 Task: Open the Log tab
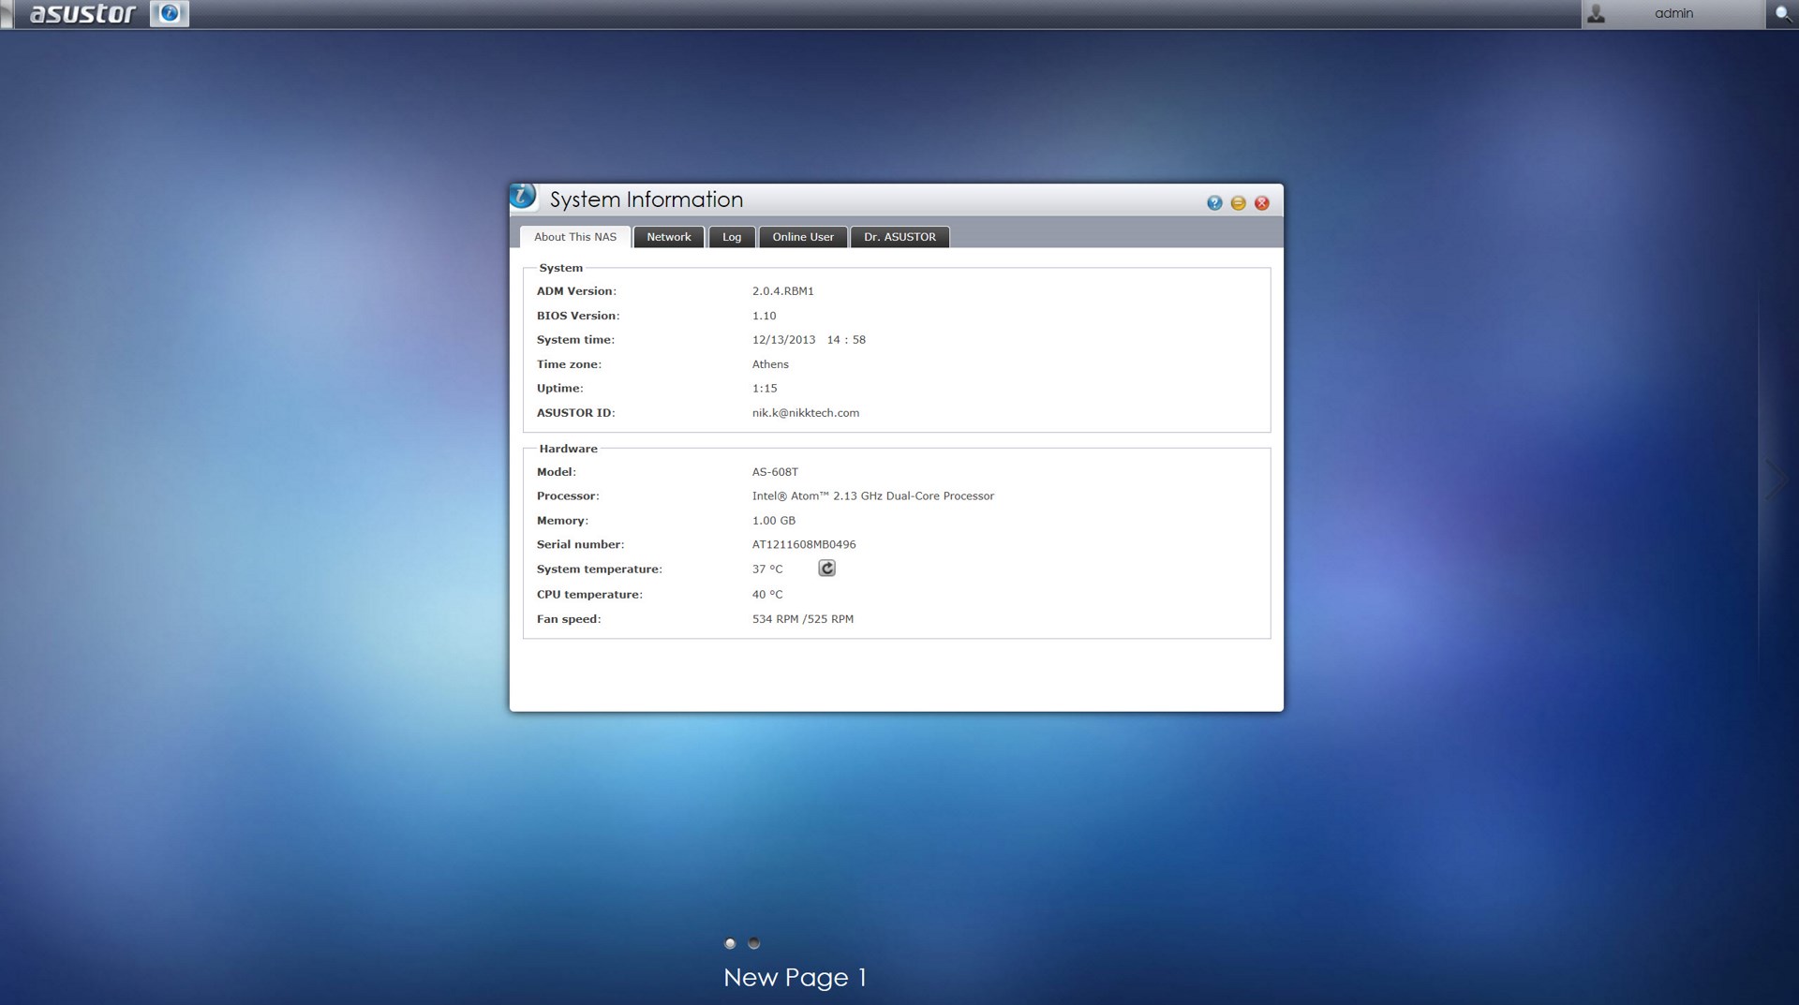point(732,237)
